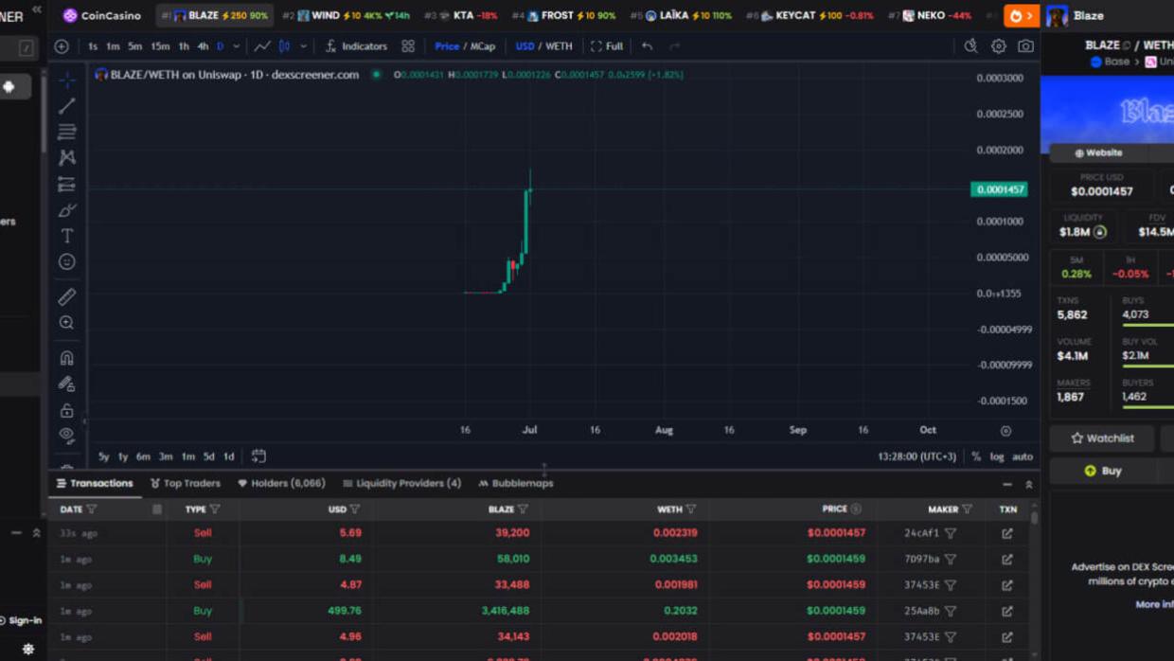1174x661 pixels.
Task: Select the brush drawing tool
Action: tap(66, 210)
